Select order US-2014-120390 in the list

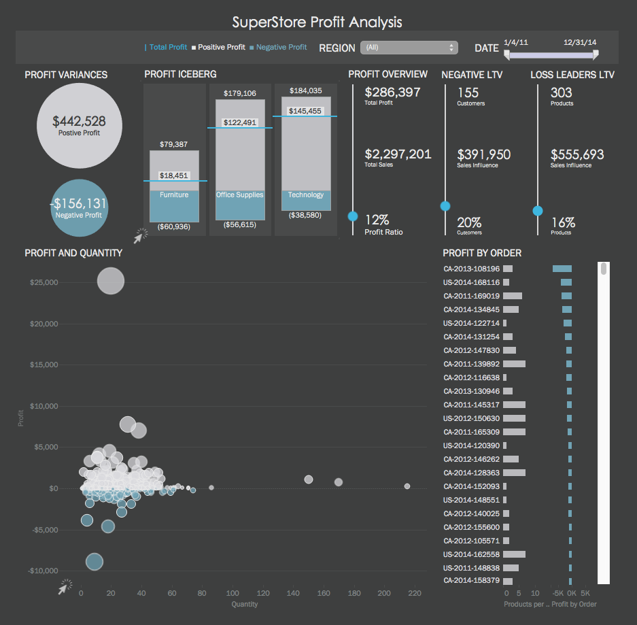471,445
